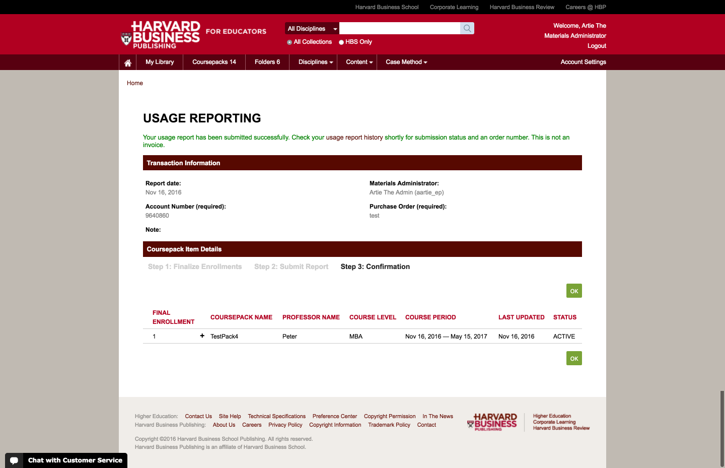Open footer Harvard Business Review link

tap(561, 428)
